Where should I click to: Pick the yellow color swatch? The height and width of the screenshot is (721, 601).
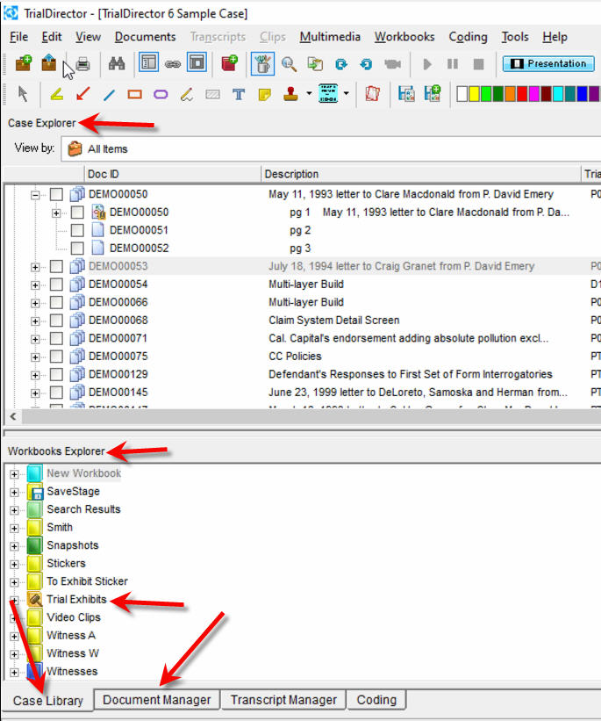coord(474,94)
